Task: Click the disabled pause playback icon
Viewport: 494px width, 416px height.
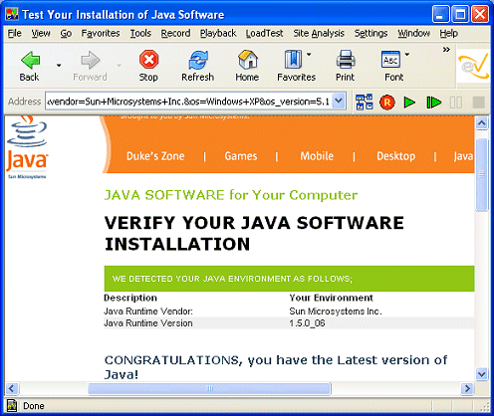Action: (x=456, y=103)
